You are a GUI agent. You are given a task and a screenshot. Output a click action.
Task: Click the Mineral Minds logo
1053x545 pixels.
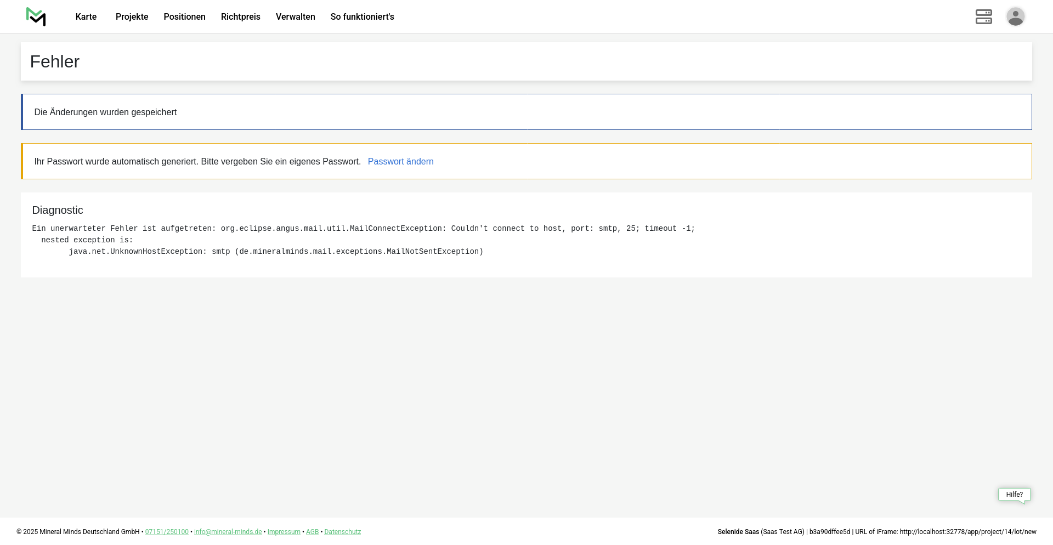36,17
